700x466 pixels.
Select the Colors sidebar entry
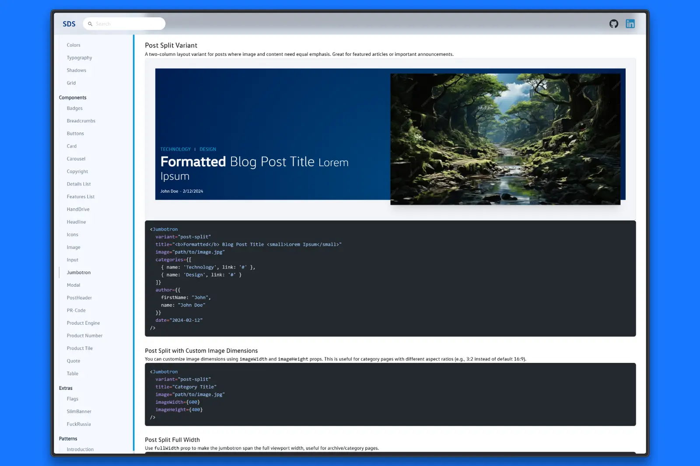(x=73, y=45)
